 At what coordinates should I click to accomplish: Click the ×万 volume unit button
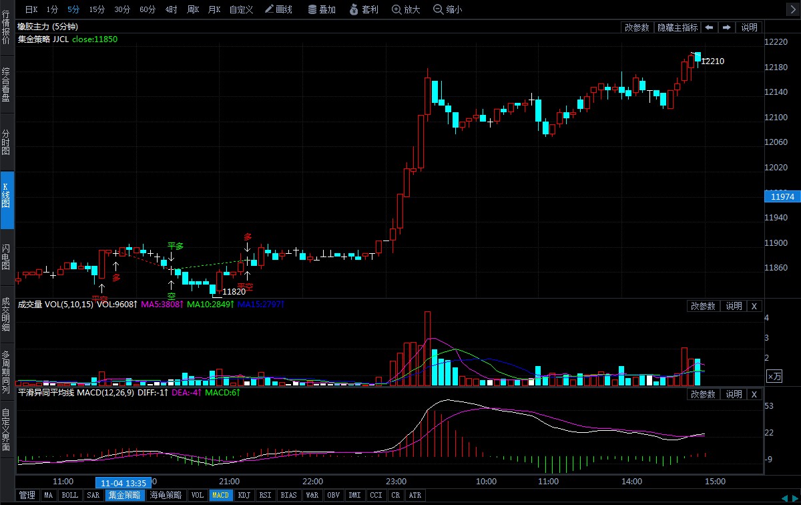pyautogui.click(x=774, y=376)
